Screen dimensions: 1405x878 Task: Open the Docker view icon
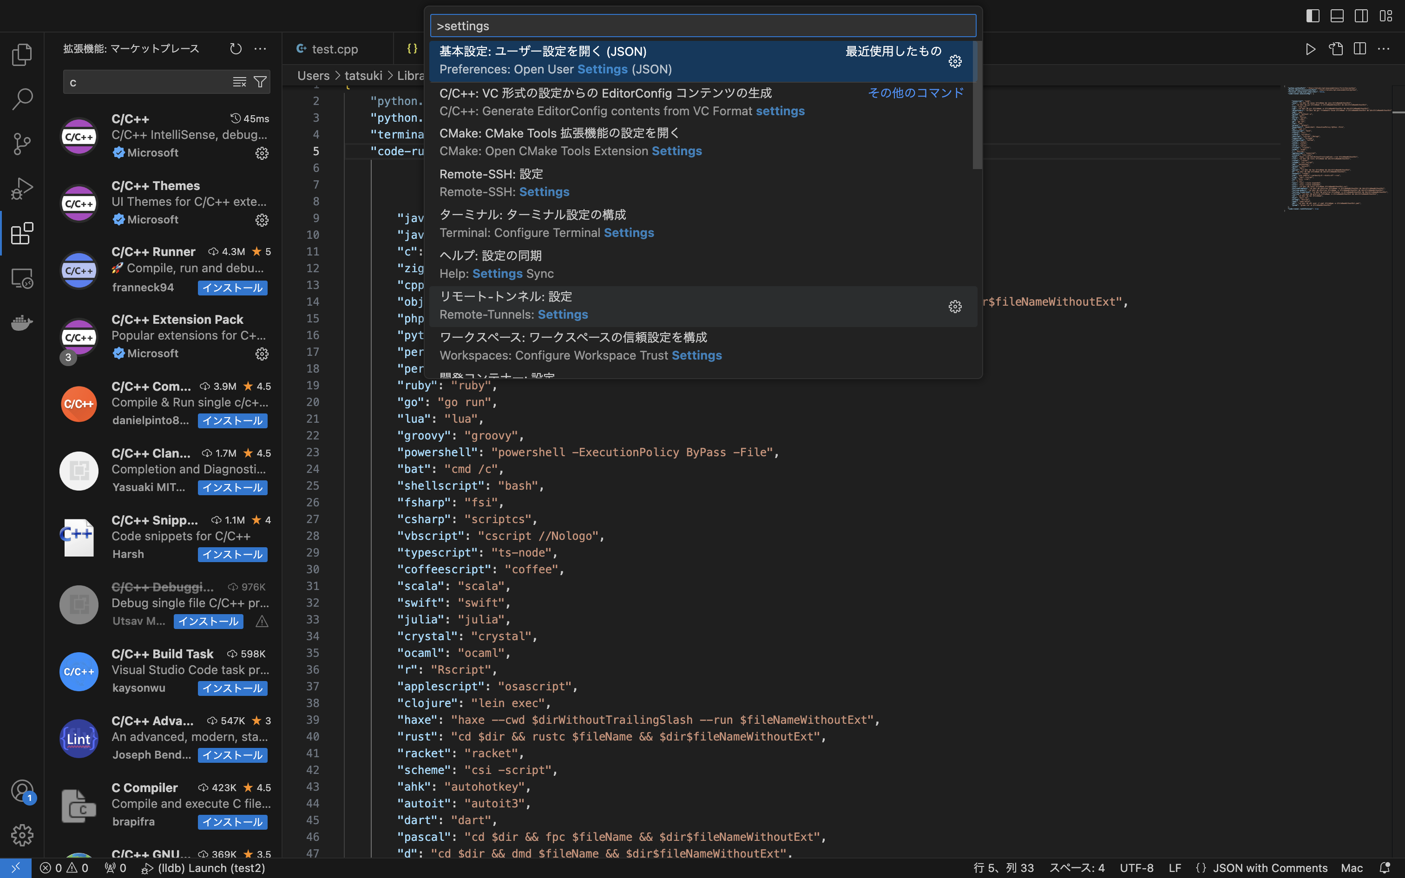point(22,322)
